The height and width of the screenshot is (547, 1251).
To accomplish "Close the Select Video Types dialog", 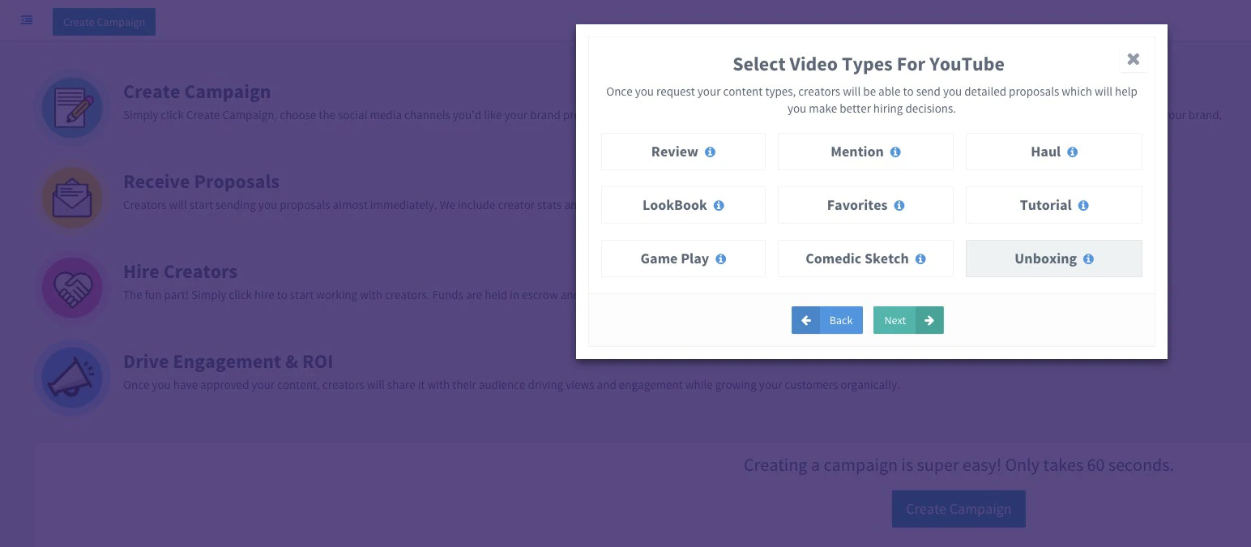I will tap(1133, 59).
